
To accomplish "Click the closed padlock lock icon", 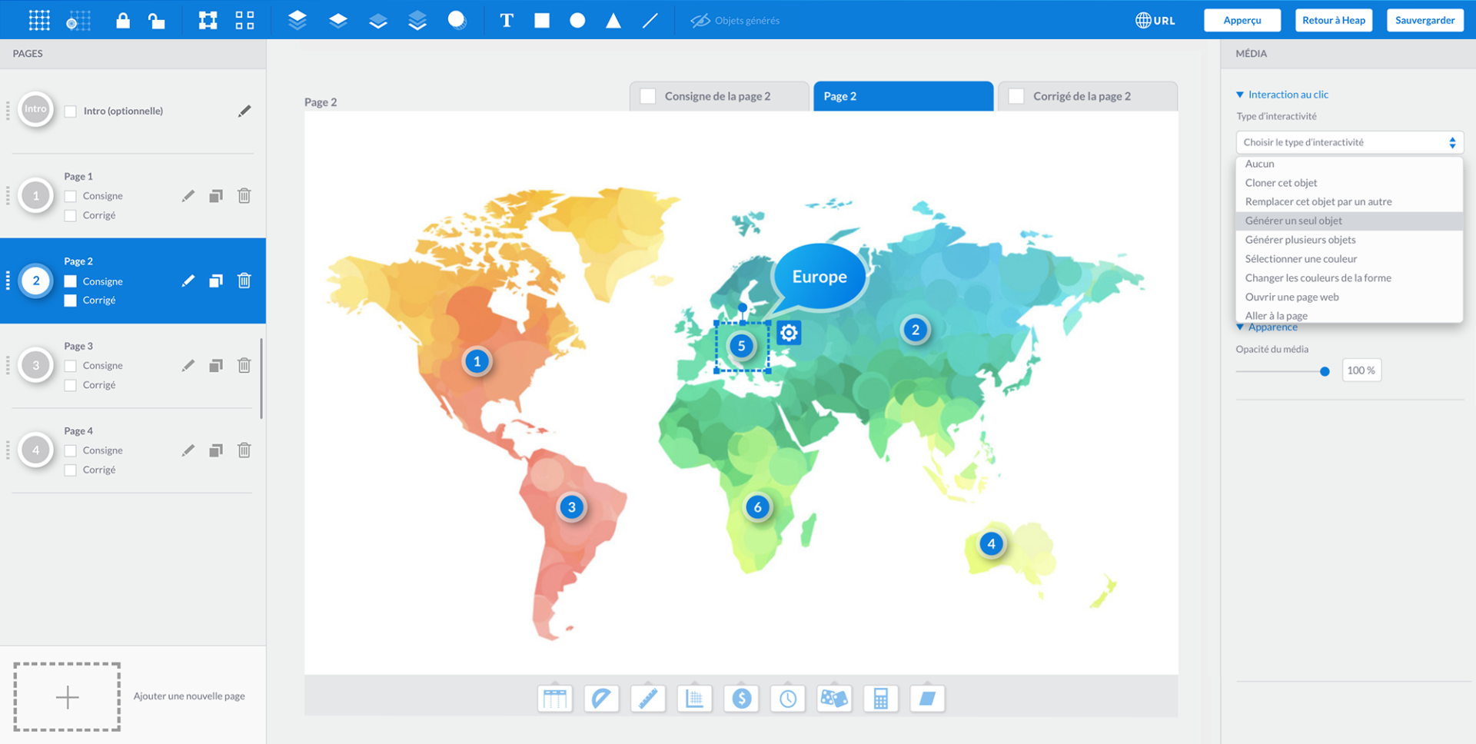I will tap(122, 21).
